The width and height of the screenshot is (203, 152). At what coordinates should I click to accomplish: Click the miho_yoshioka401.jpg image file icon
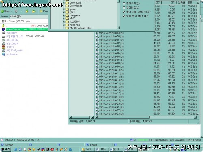click(x=97, y=40)
